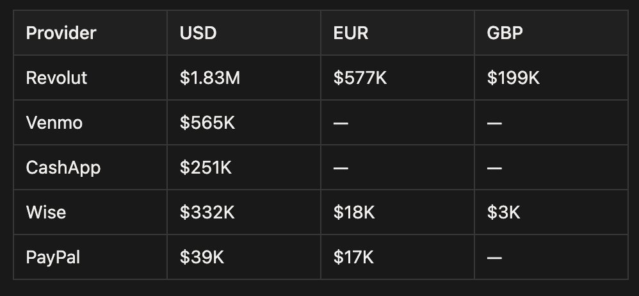The image size is (639, 296).
Task: Click the EUR column header
Action: [x=351, y=33]
